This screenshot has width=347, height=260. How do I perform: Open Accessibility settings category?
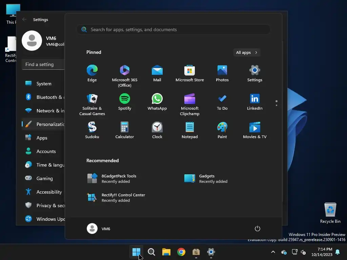[43, 192]
